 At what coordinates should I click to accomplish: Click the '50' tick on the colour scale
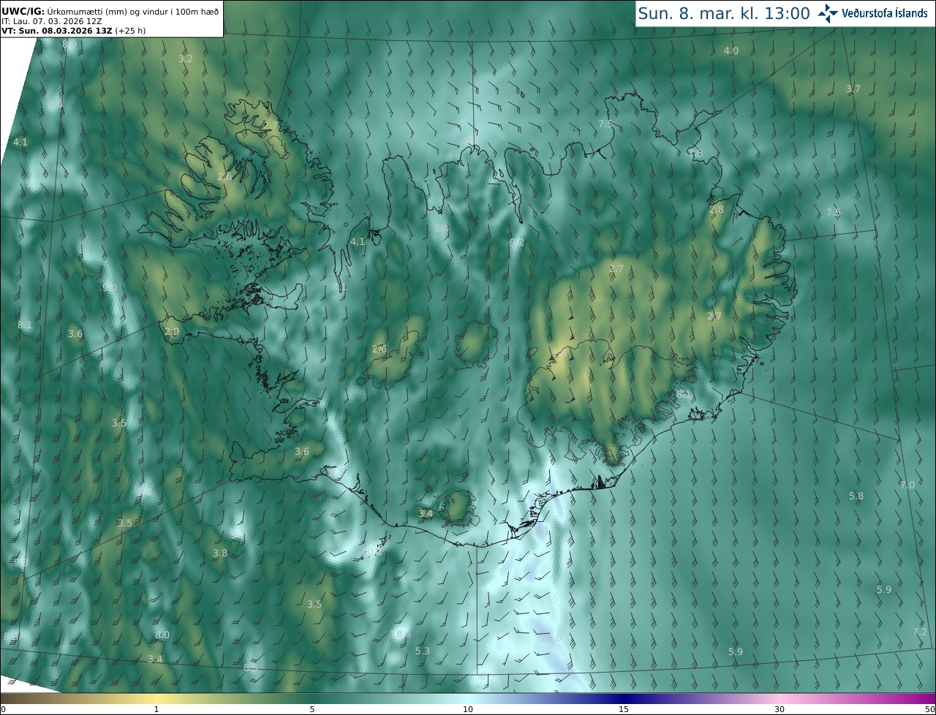[930, 709]
